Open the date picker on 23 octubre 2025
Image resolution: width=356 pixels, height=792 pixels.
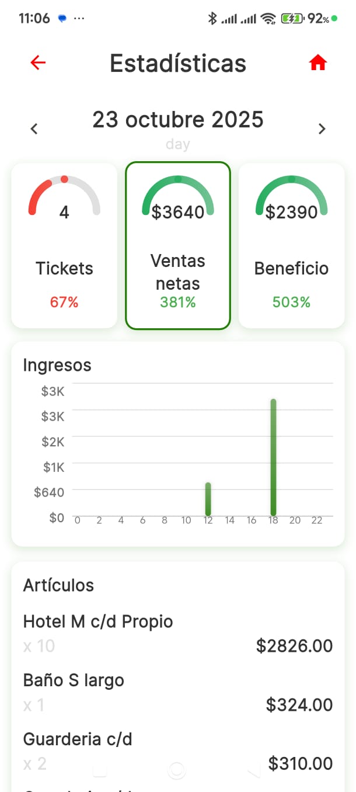coord(178,120)
